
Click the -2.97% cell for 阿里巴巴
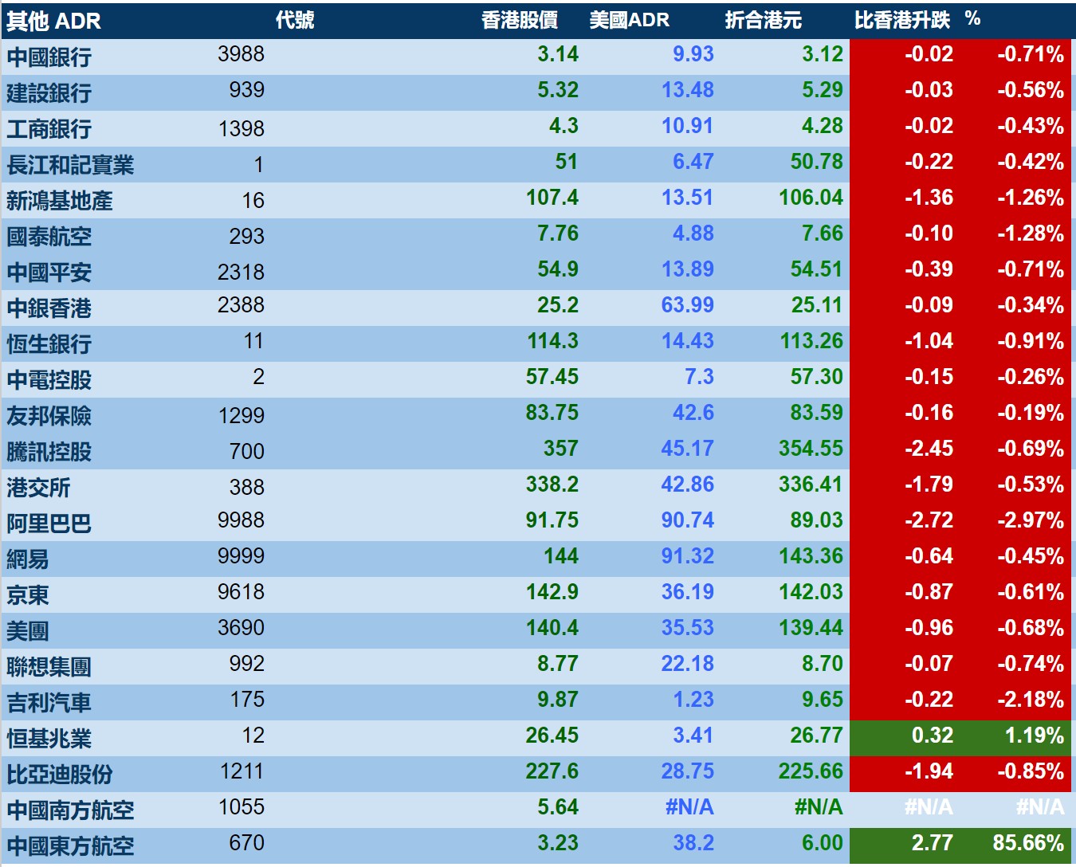[x=1031, y=520]
